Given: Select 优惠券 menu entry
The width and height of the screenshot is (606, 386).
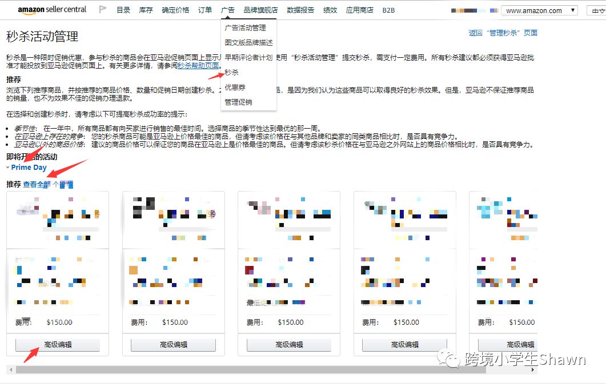Looking at the screenshot, I should point(235,87).
